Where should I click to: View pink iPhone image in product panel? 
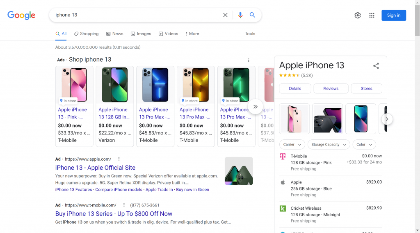click(x=294, y=119)
